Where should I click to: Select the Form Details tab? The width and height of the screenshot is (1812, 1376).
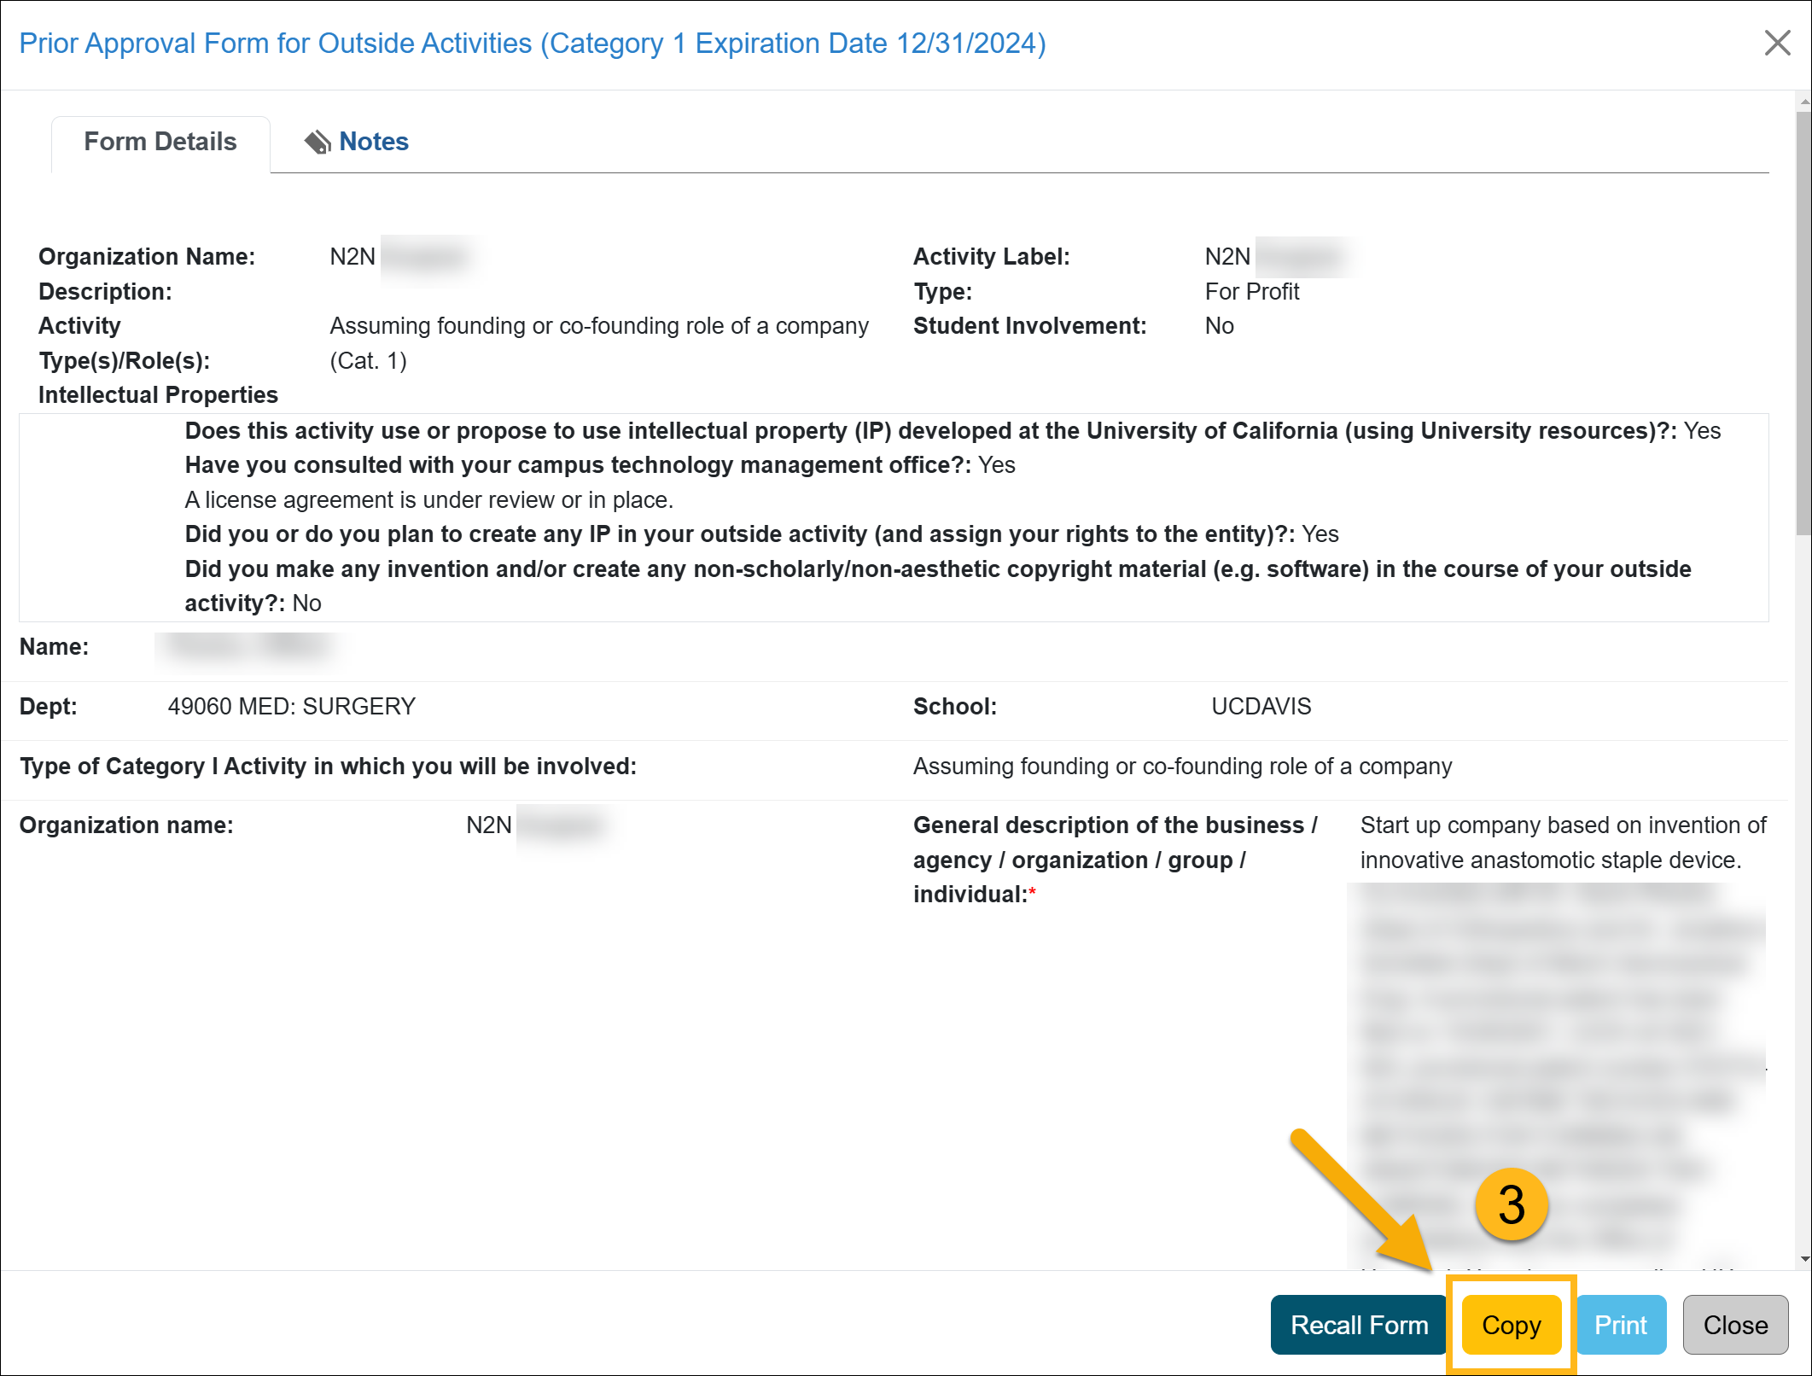(160, 142)
